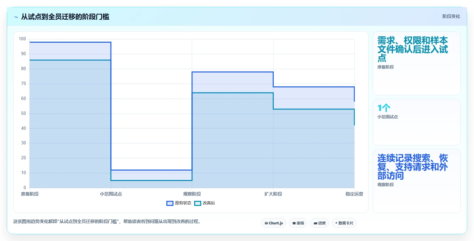The height and width of the screenshot is (241, 474).
Task: Click the blue 原有状态 legend swatch
Action: pos(170,203)
